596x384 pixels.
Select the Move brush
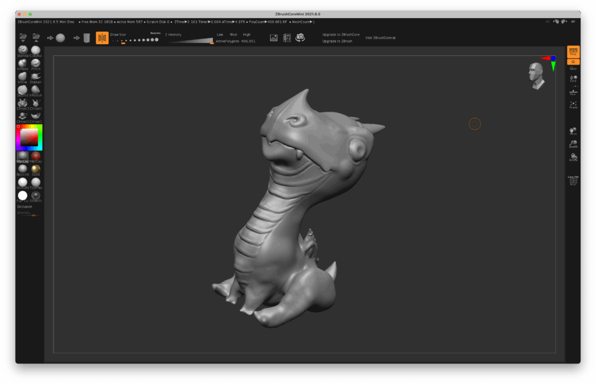pyautogui.click(x=23, y=77)
